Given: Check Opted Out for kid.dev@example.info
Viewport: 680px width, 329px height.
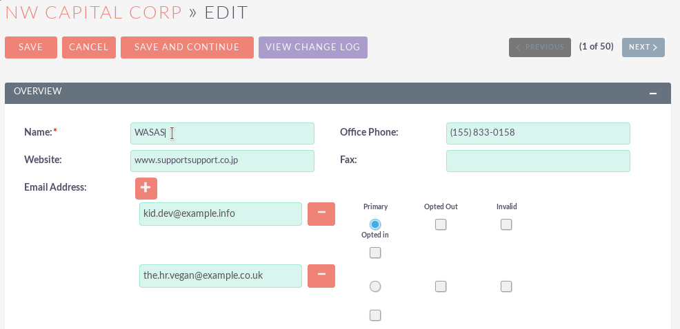Looking at the screenshot, I should (441, 224).
